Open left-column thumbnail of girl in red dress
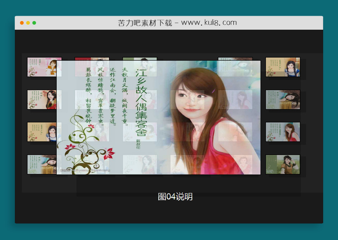 [x=42, y=99]
